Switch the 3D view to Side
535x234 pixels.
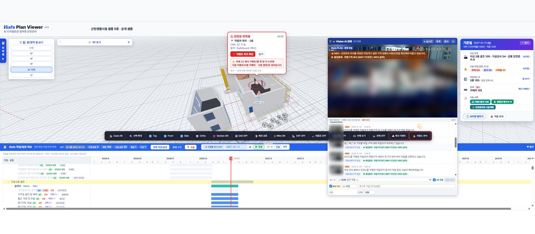(x=184, y=136)
